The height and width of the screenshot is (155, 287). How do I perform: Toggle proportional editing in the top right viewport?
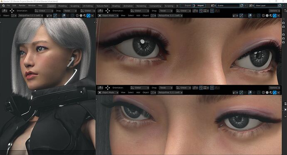coord(212,11)
